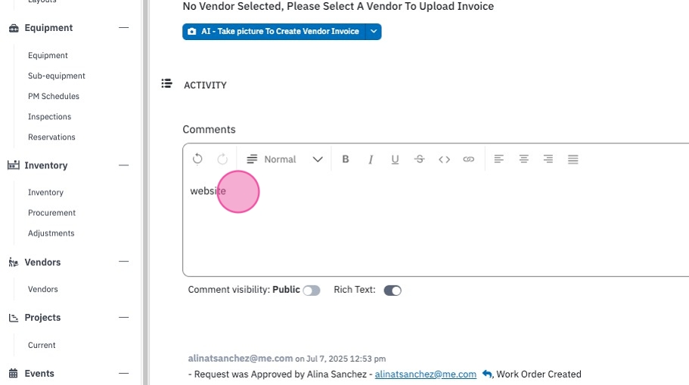The height and width of the screenshot is (385, 689).
Task: Collapse the Inventory sidebar section
Action: tap(123, 165)
